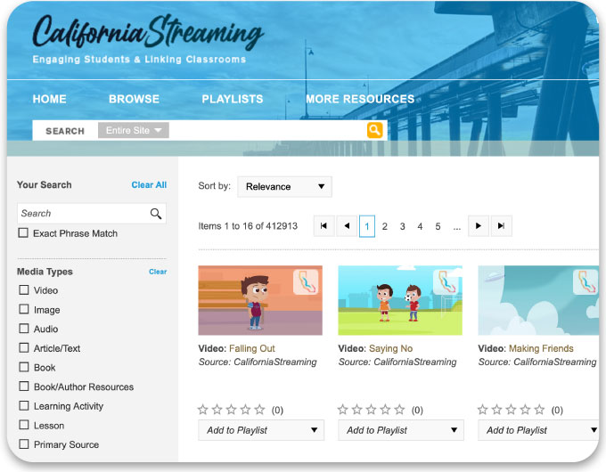
Task: Click California map badge on Falling Out thumbnail
Action: 306,282
